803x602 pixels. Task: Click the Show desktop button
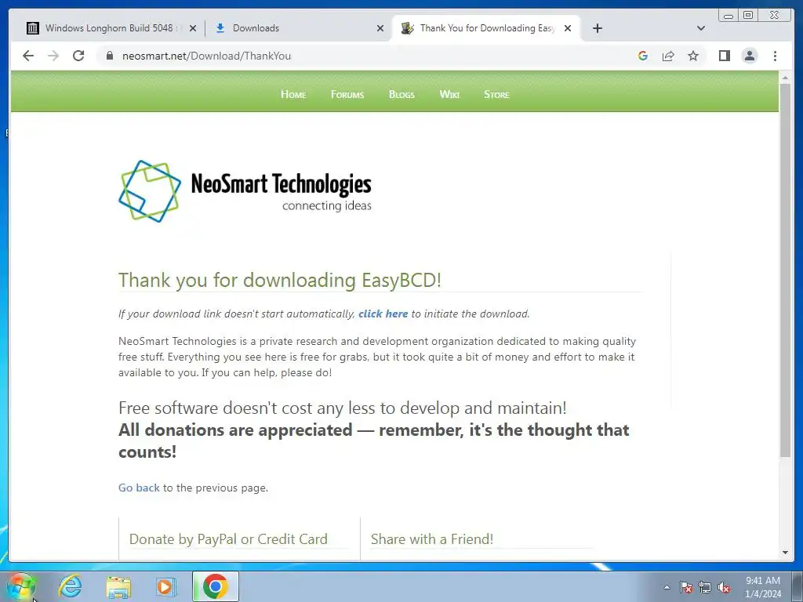point(798,586)
